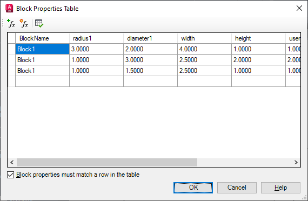Close the Block Properties Table dialog

coord(299,8)
